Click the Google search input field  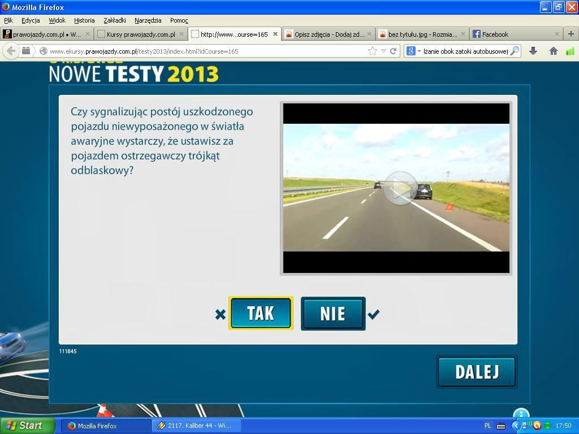tap(465, 51)
